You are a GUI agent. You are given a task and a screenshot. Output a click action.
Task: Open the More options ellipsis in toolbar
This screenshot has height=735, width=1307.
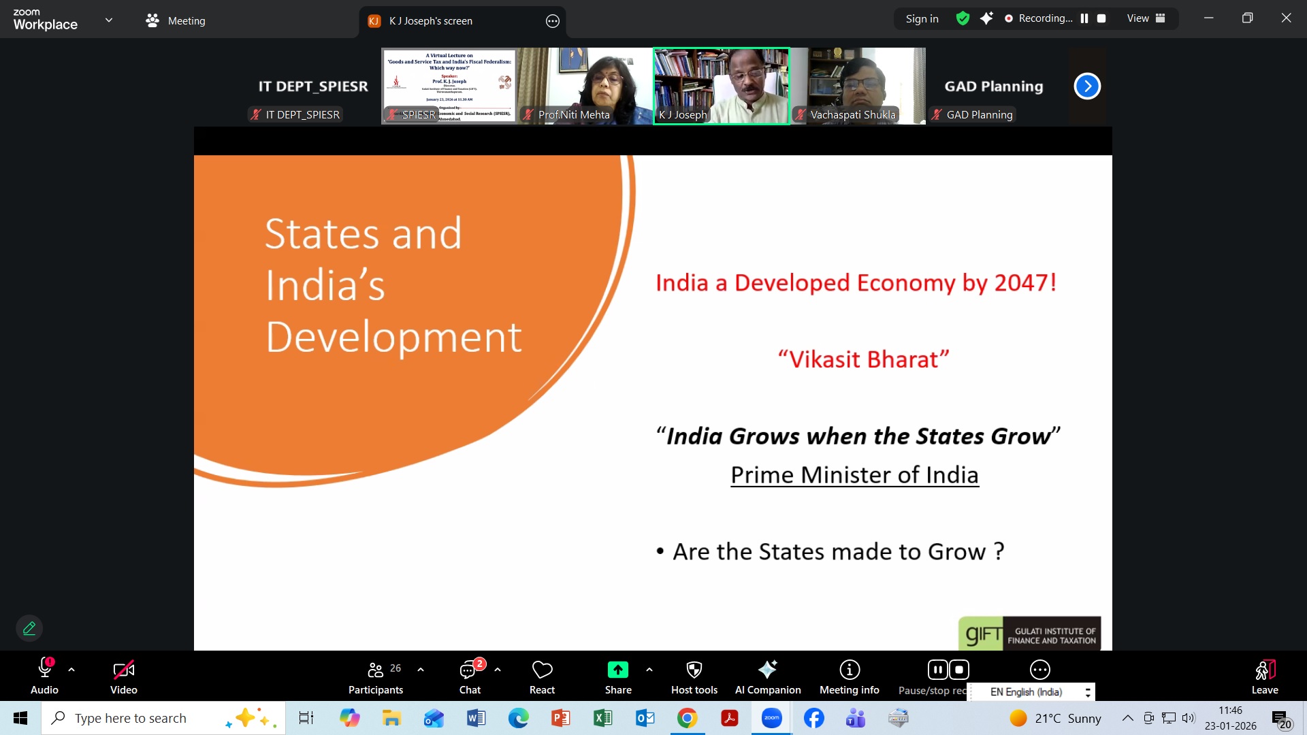pos(1039,670)
